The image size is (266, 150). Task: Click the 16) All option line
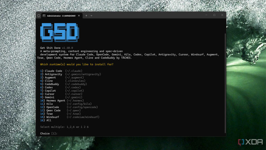coord(46,120)
